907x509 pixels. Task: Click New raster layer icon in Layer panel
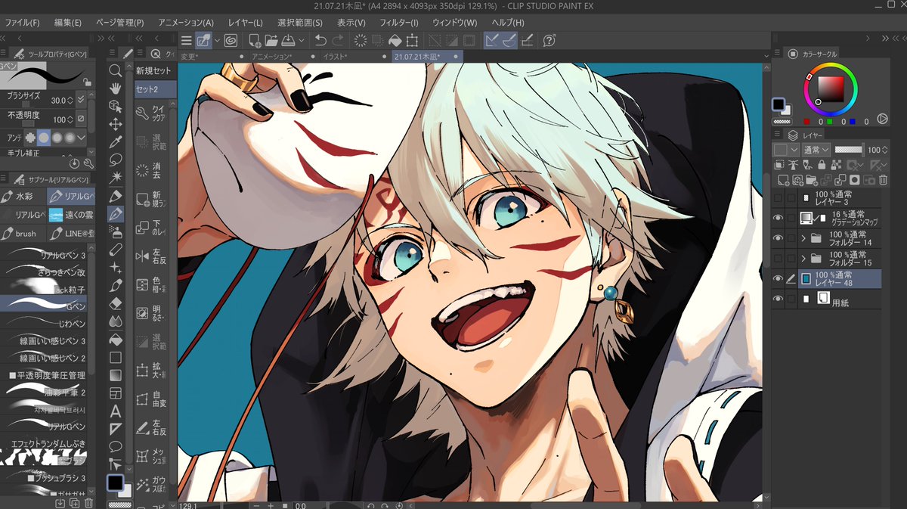point(782,180)
